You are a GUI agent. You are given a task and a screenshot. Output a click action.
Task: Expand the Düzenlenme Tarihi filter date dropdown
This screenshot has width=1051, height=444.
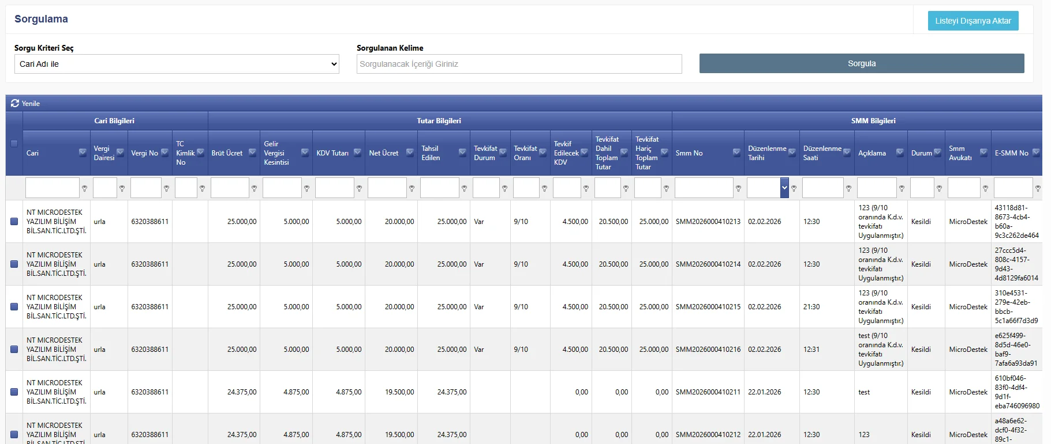[x=784, y=188]
